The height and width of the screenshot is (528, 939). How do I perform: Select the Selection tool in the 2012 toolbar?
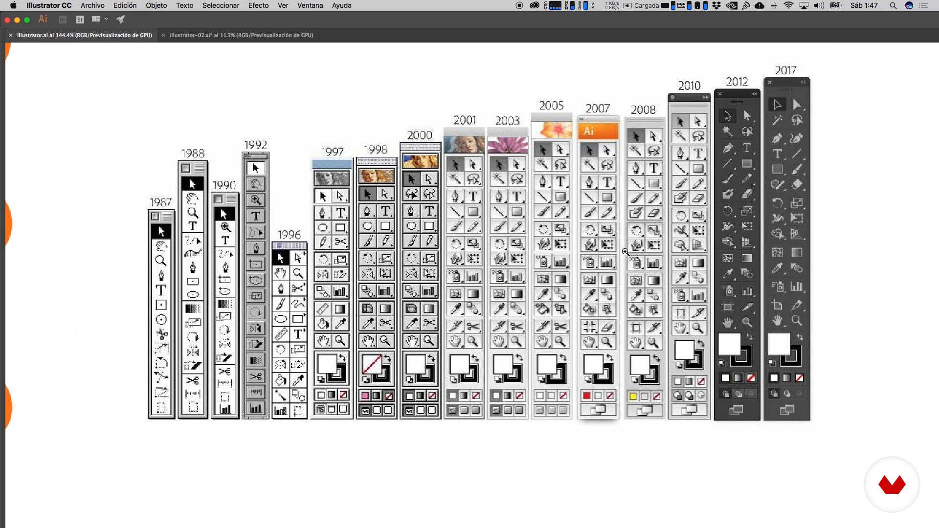[728, 115]
